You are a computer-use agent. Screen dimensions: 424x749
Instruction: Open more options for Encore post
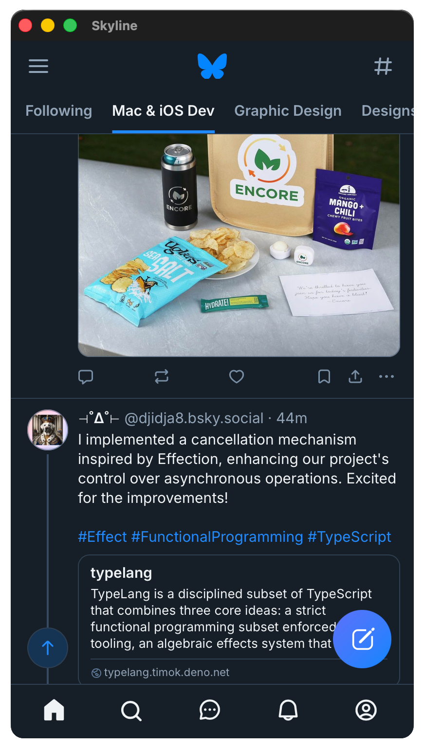(387, 376)
